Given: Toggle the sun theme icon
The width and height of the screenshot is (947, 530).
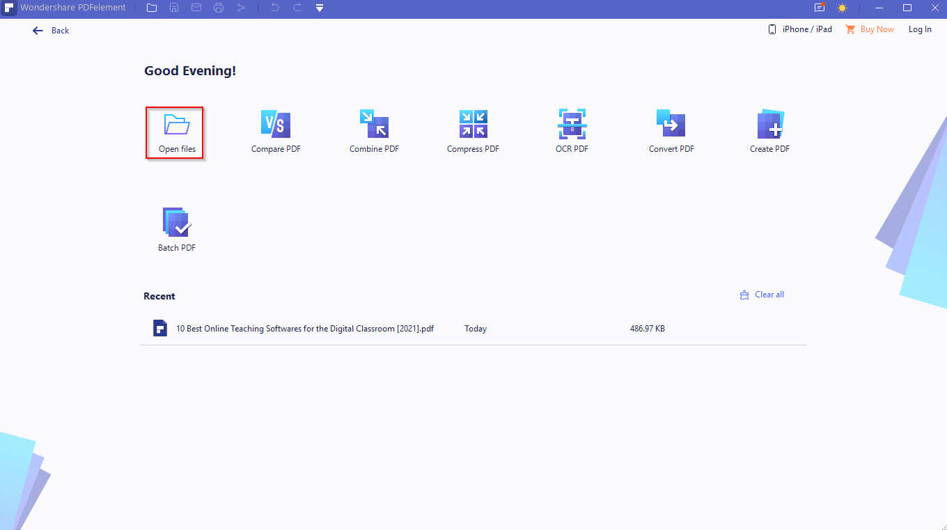Looking at the screenshot, I should [842, 8].
